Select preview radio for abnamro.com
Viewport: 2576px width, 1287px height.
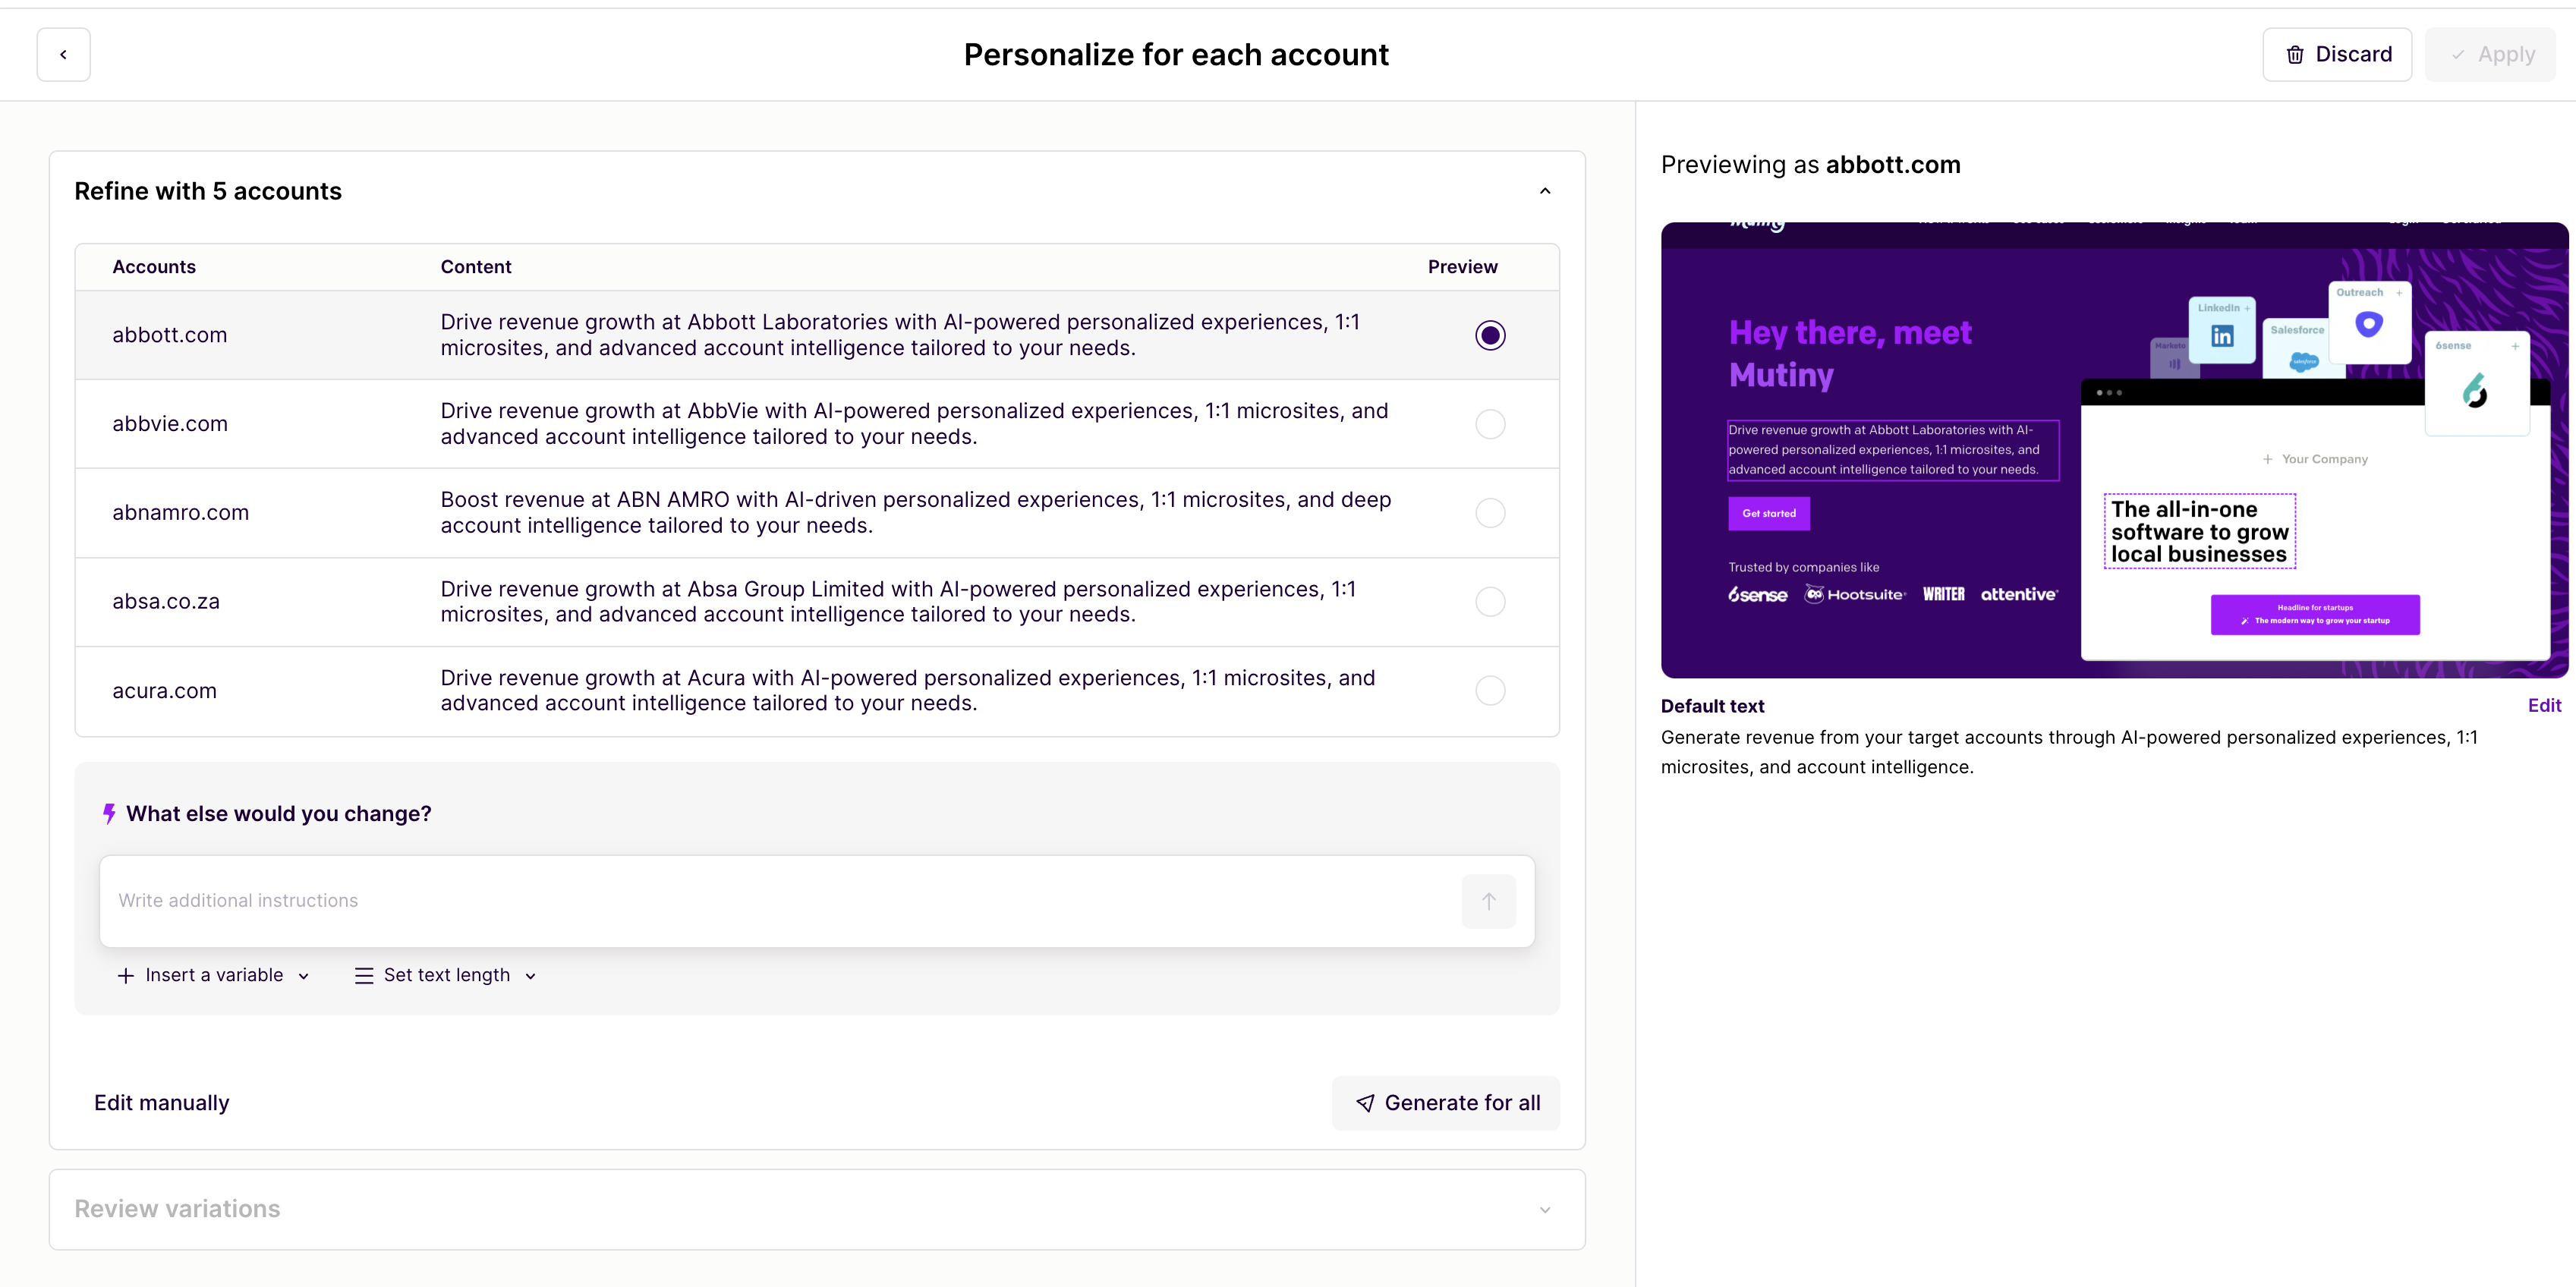(x=1490, y=513)
